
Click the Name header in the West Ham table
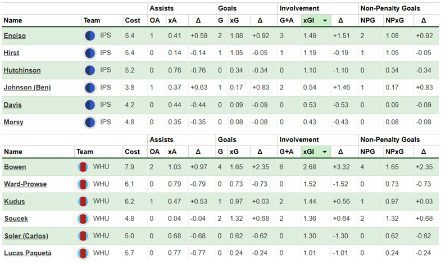pyautogui.click(x=13, y=152)
